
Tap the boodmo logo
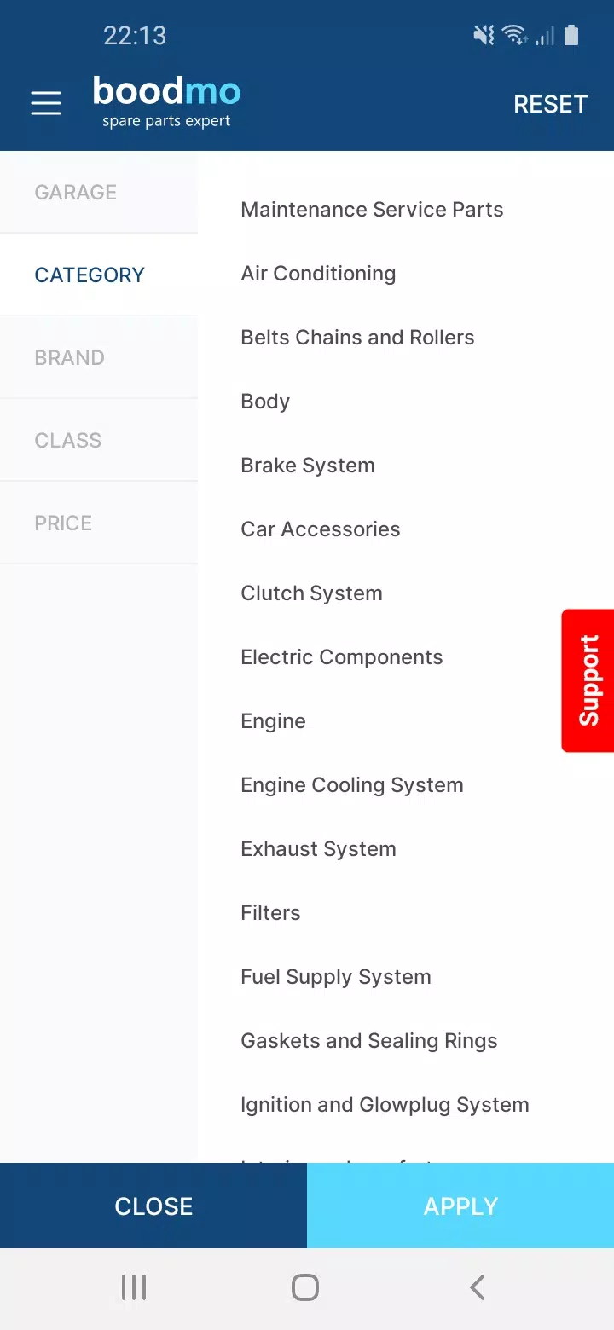point(167,101)
